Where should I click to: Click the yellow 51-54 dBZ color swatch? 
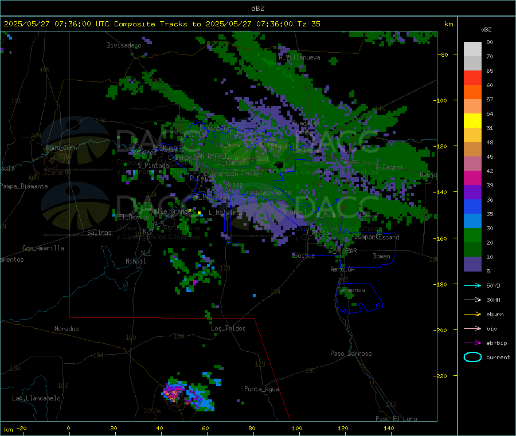coord(472,121)
